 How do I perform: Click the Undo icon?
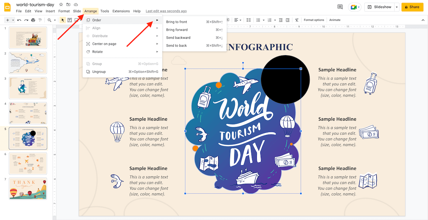click(x=19, y=20)
